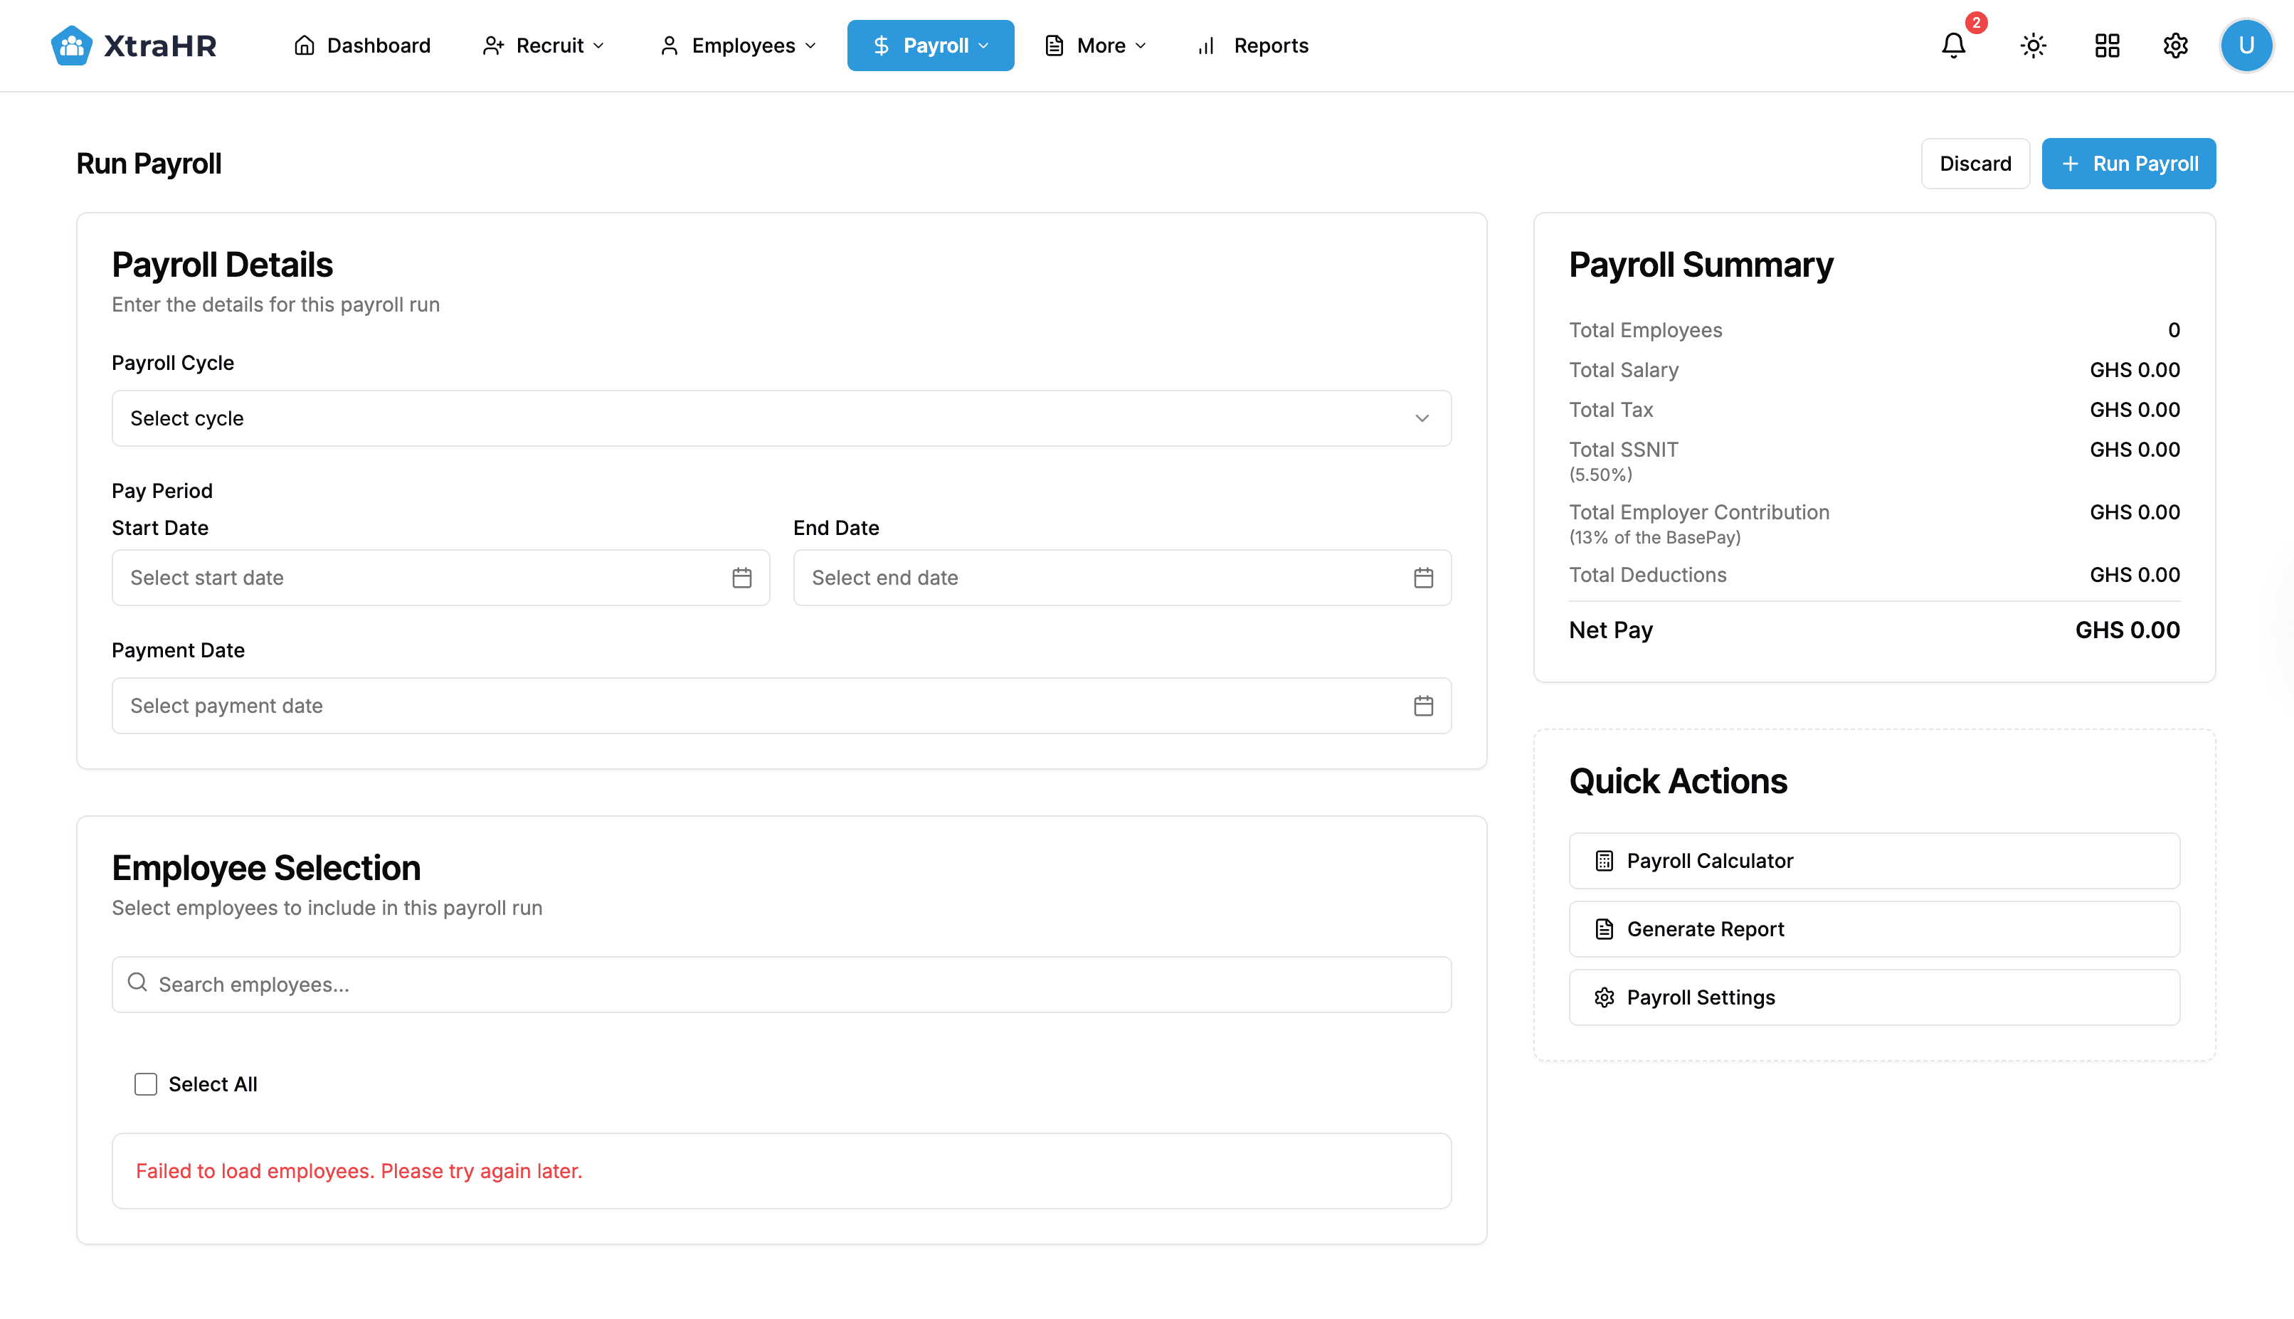Open the apps grid icon
The image size is (2294, 1319).
tap(2106, 46)
